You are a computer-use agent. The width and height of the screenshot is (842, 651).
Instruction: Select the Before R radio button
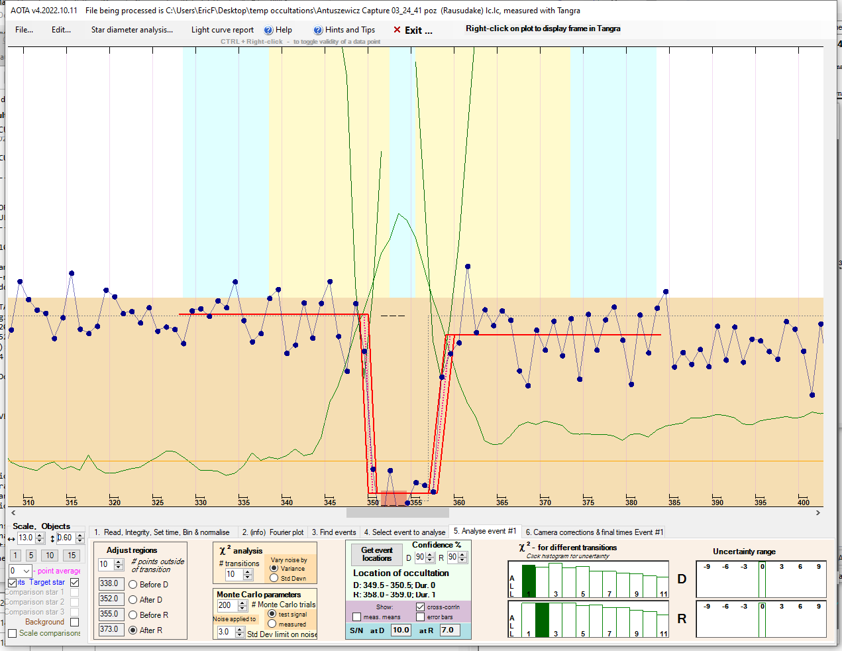click(x=133, y=615)
